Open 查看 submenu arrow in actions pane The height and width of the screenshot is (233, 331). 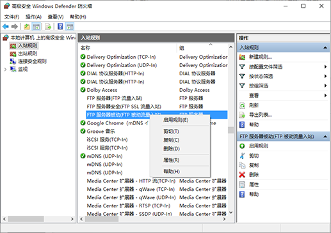click(325, 95)
